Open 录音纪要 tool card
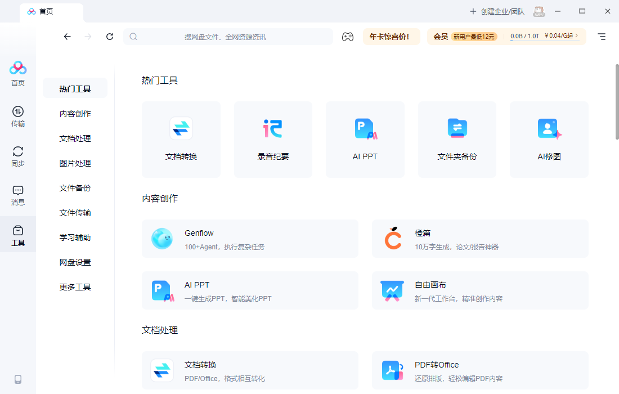This screenshot has height=394, width=619. point(273,140)
